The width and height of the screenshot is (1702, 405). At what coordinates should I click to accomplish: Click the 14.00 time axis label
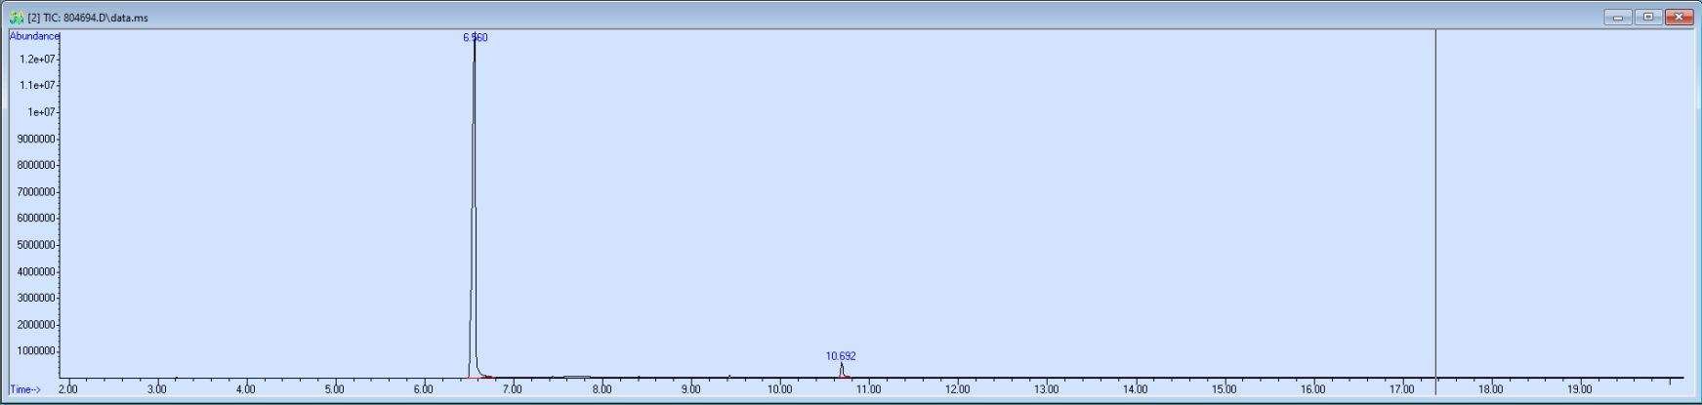pos(1135,389)
